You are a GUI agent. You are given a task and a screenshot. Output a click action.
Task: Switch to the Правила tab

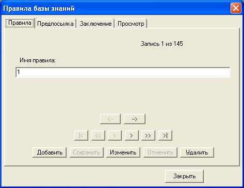[20, 23]
